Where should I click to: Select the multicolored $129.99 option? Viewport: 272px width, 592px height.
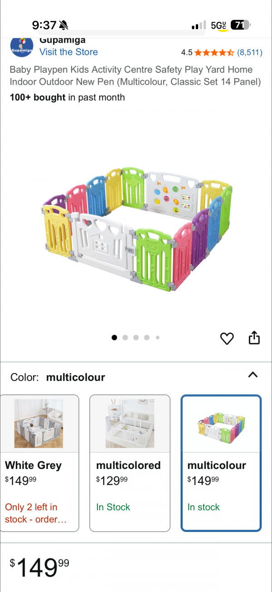(x=130, y=463)
